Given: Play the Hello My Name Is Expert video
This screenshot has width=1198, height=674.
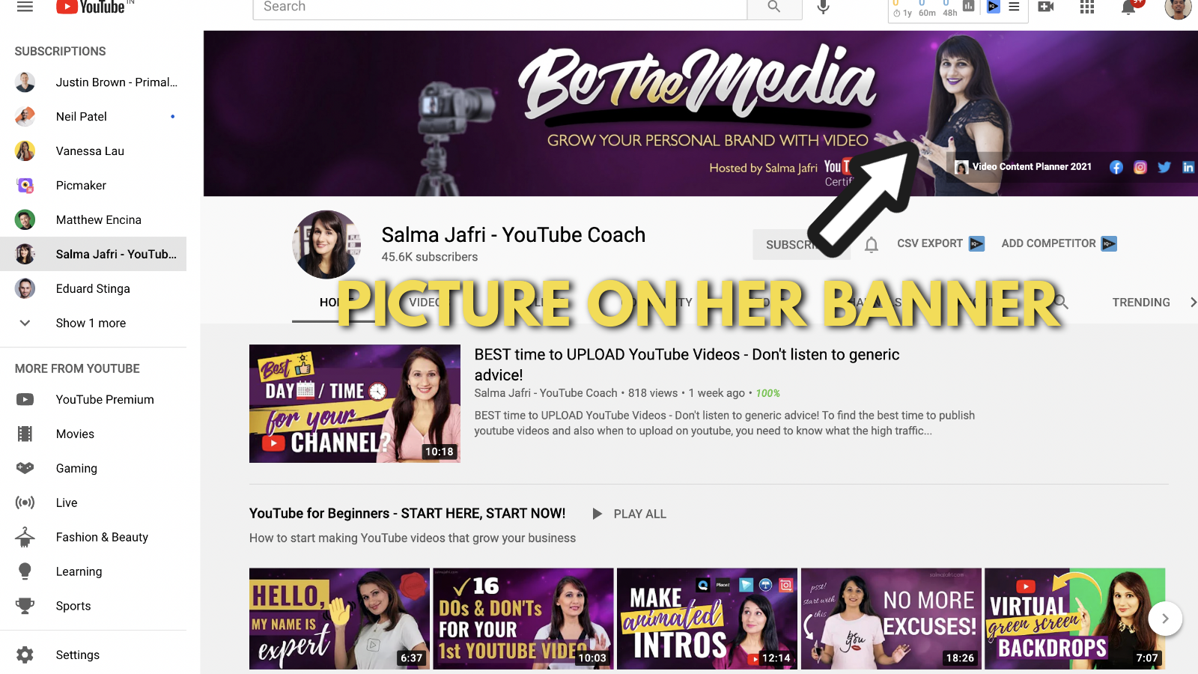Looking at the screenshot, I should click(x=339, y=619).
